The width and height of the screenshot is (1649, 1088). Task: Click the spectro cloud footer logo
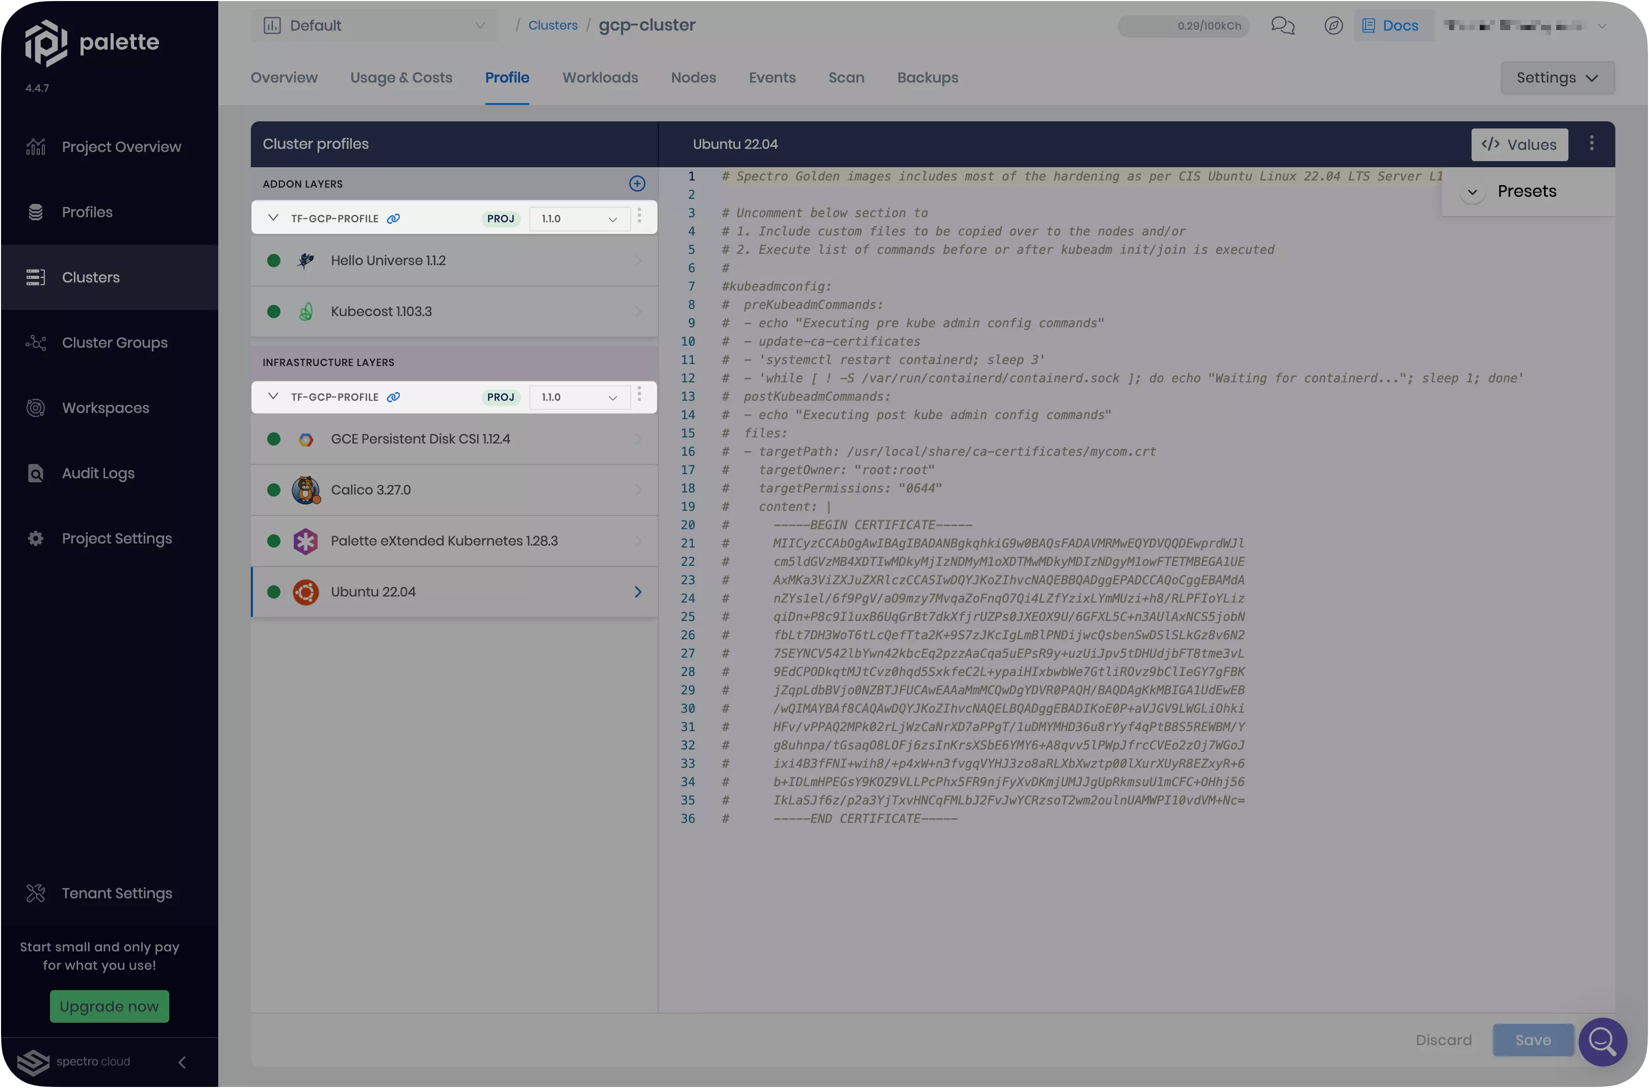point(73,1061)
